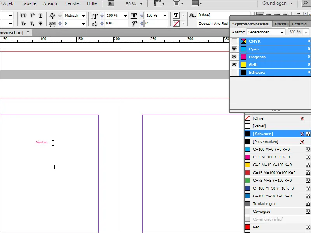Open the Hilfe menu
The image size is (311, 233).
[92, 3]
